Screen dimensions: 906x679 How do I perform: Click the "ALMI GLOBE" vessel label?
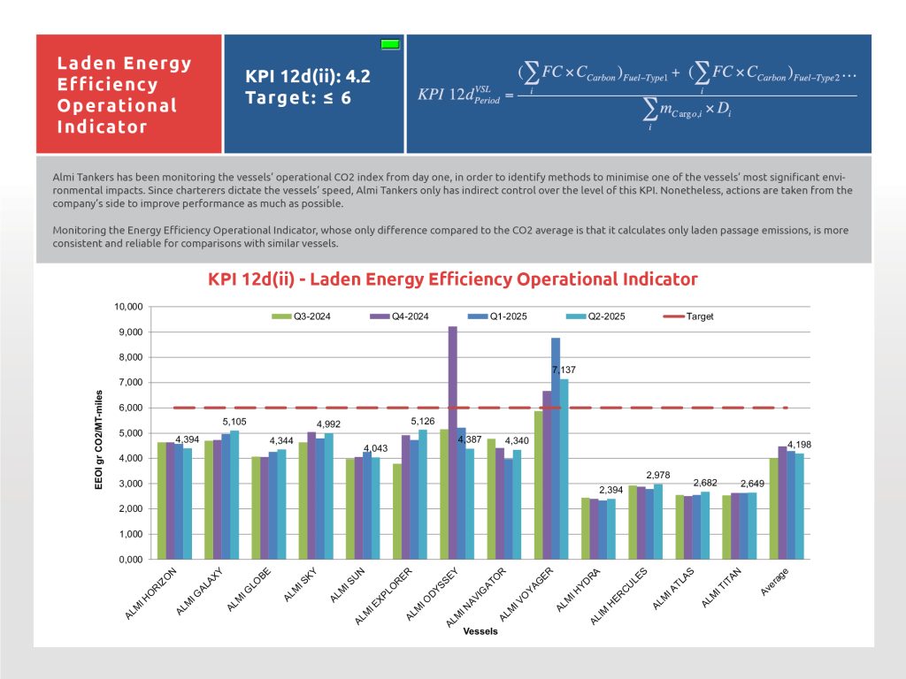(249, 590)
